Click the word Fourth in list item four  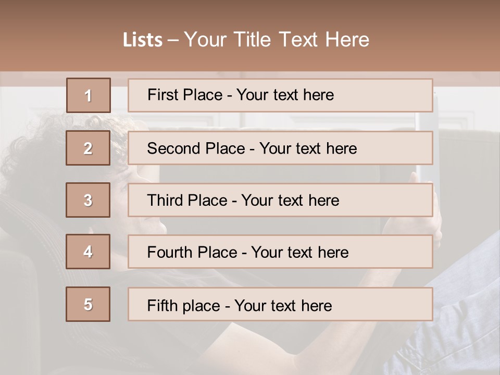170,253
